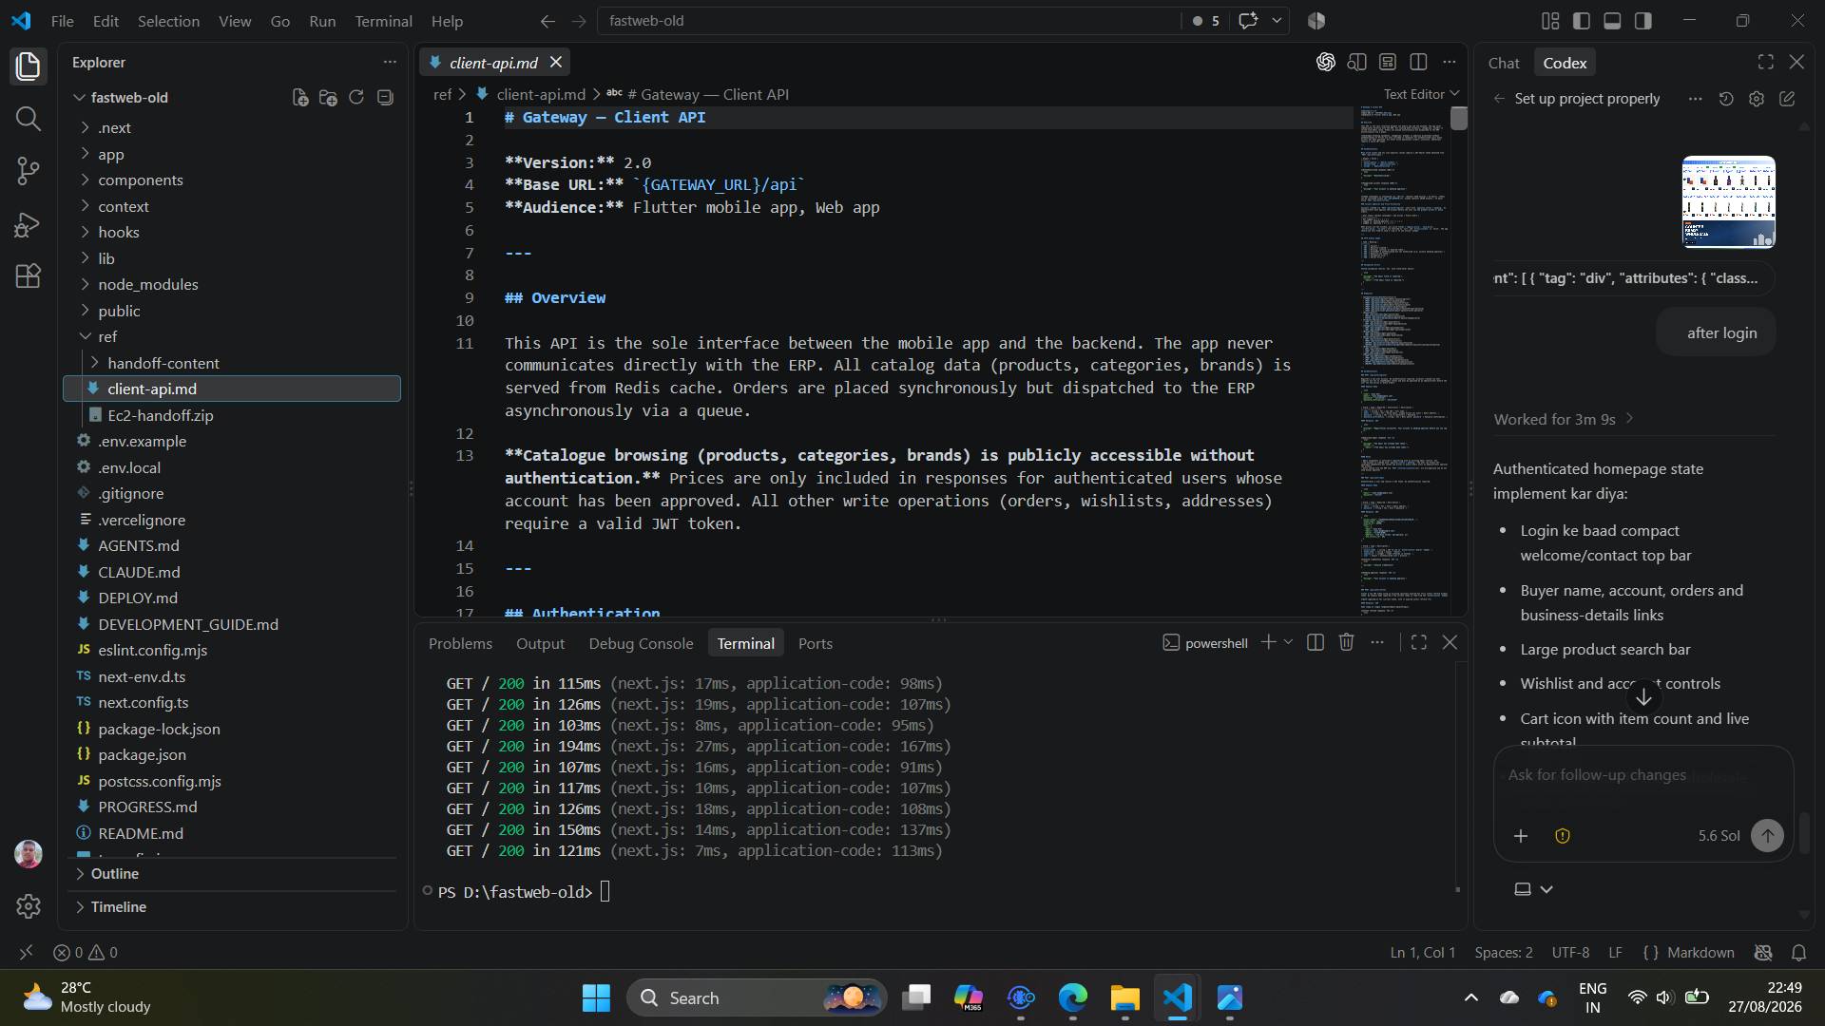Toggle the primary side bar layout
Screen dimensions: 1825x1026
click(x=1582, y=21)
